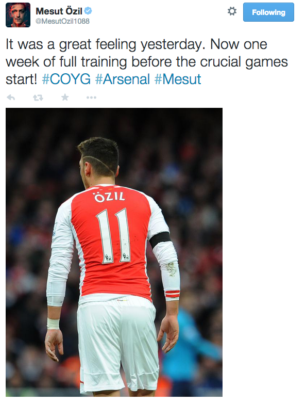The image size is (306, 403).
Task: Open the #COYG hashtag
Action: tap(66, 79)
